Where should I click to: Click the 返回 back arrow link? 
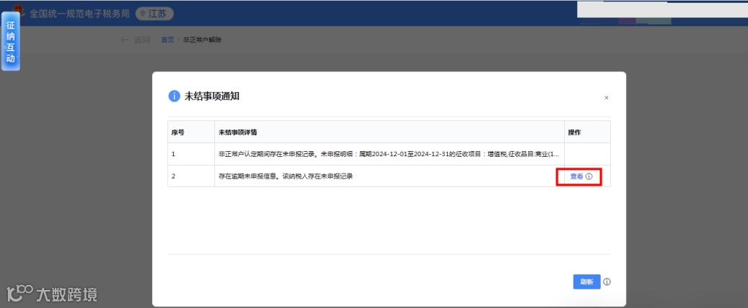(136, 40)
